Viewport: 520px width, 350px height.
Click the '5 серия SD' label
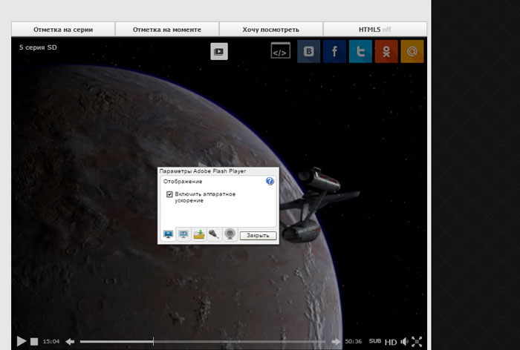coord(38,47)
